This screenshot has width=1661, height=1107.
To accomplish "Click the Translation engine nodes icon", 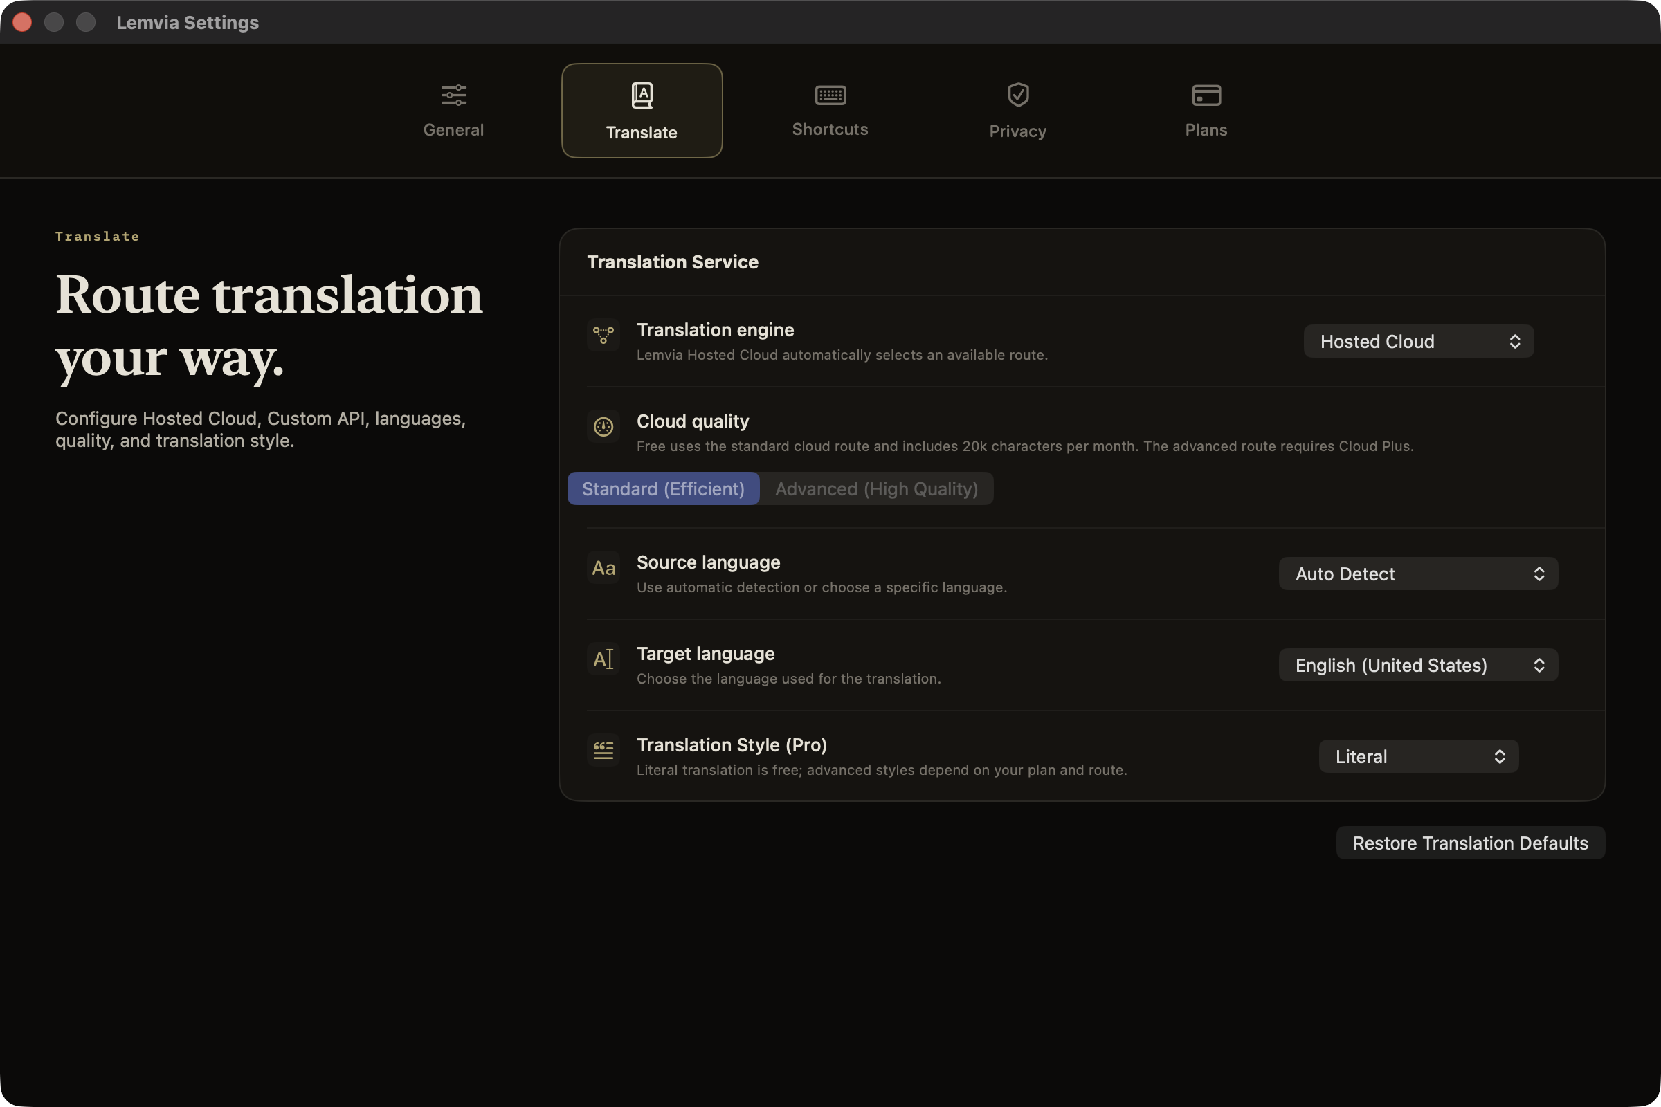I will point(603,335).
